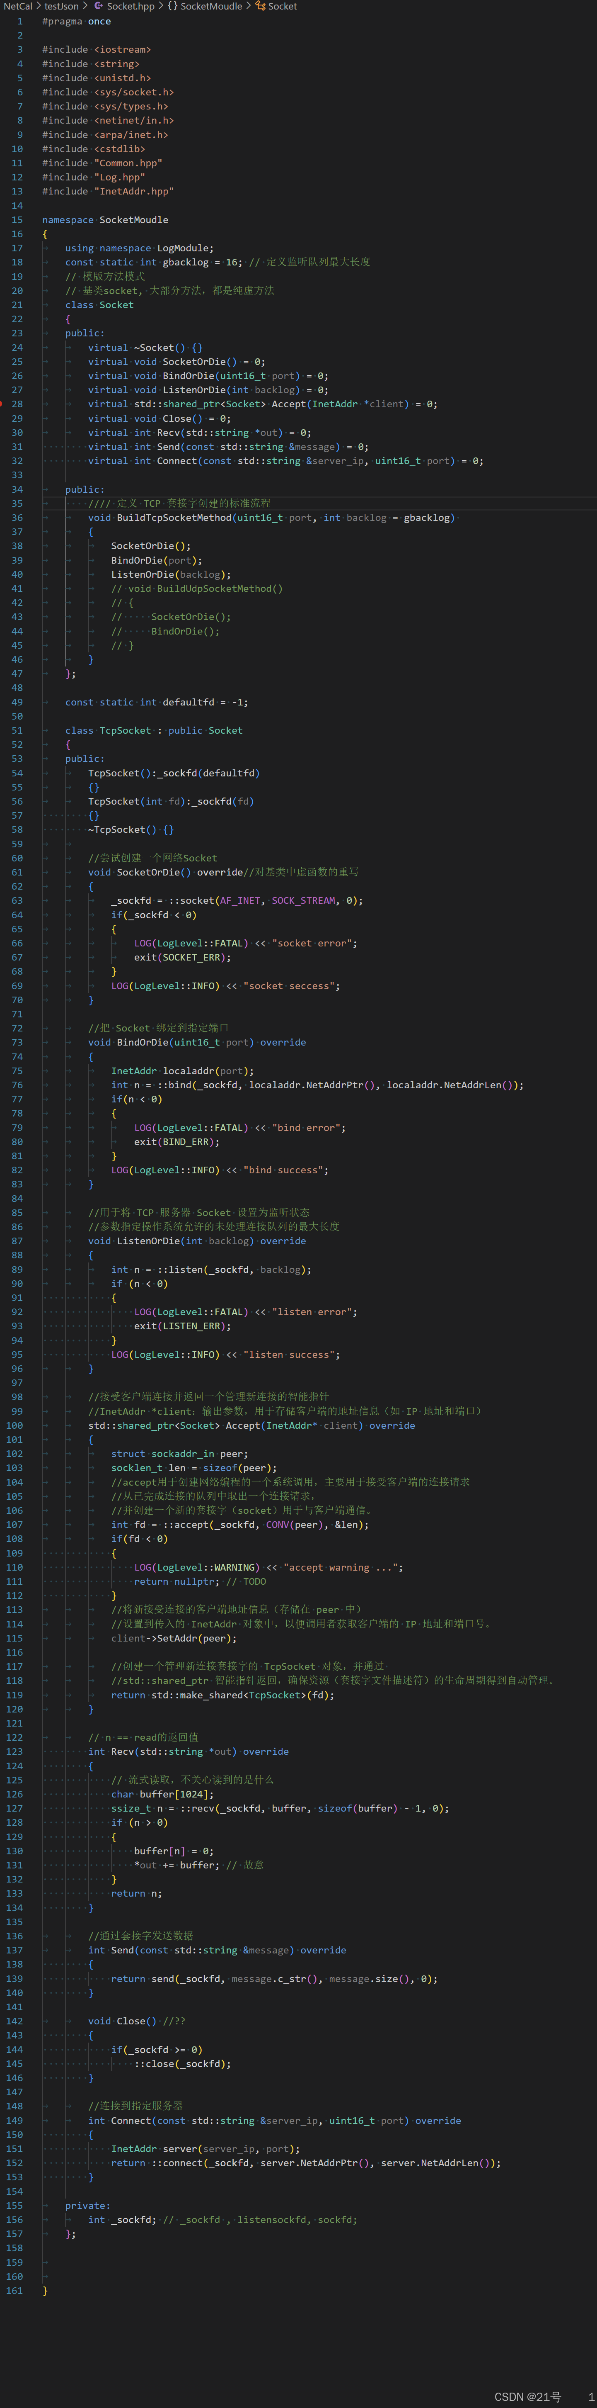The width and height of the screenshot is (597, 2408).
Task: Click 'class TcpSocket : public Socket' line
Action: pyautogui.click(x=153, y=731)
